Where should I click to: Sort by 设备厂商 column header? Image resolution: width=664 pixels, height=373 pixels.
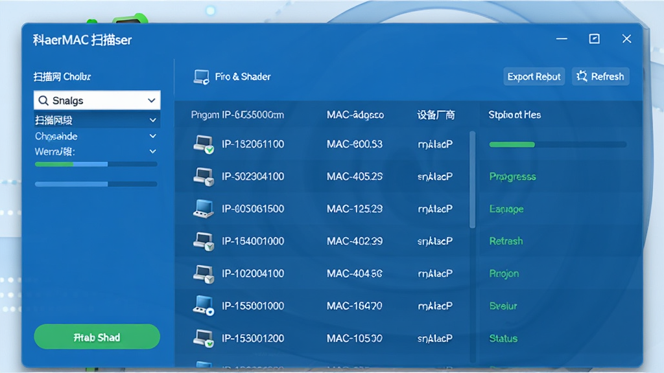pos(436,115)
